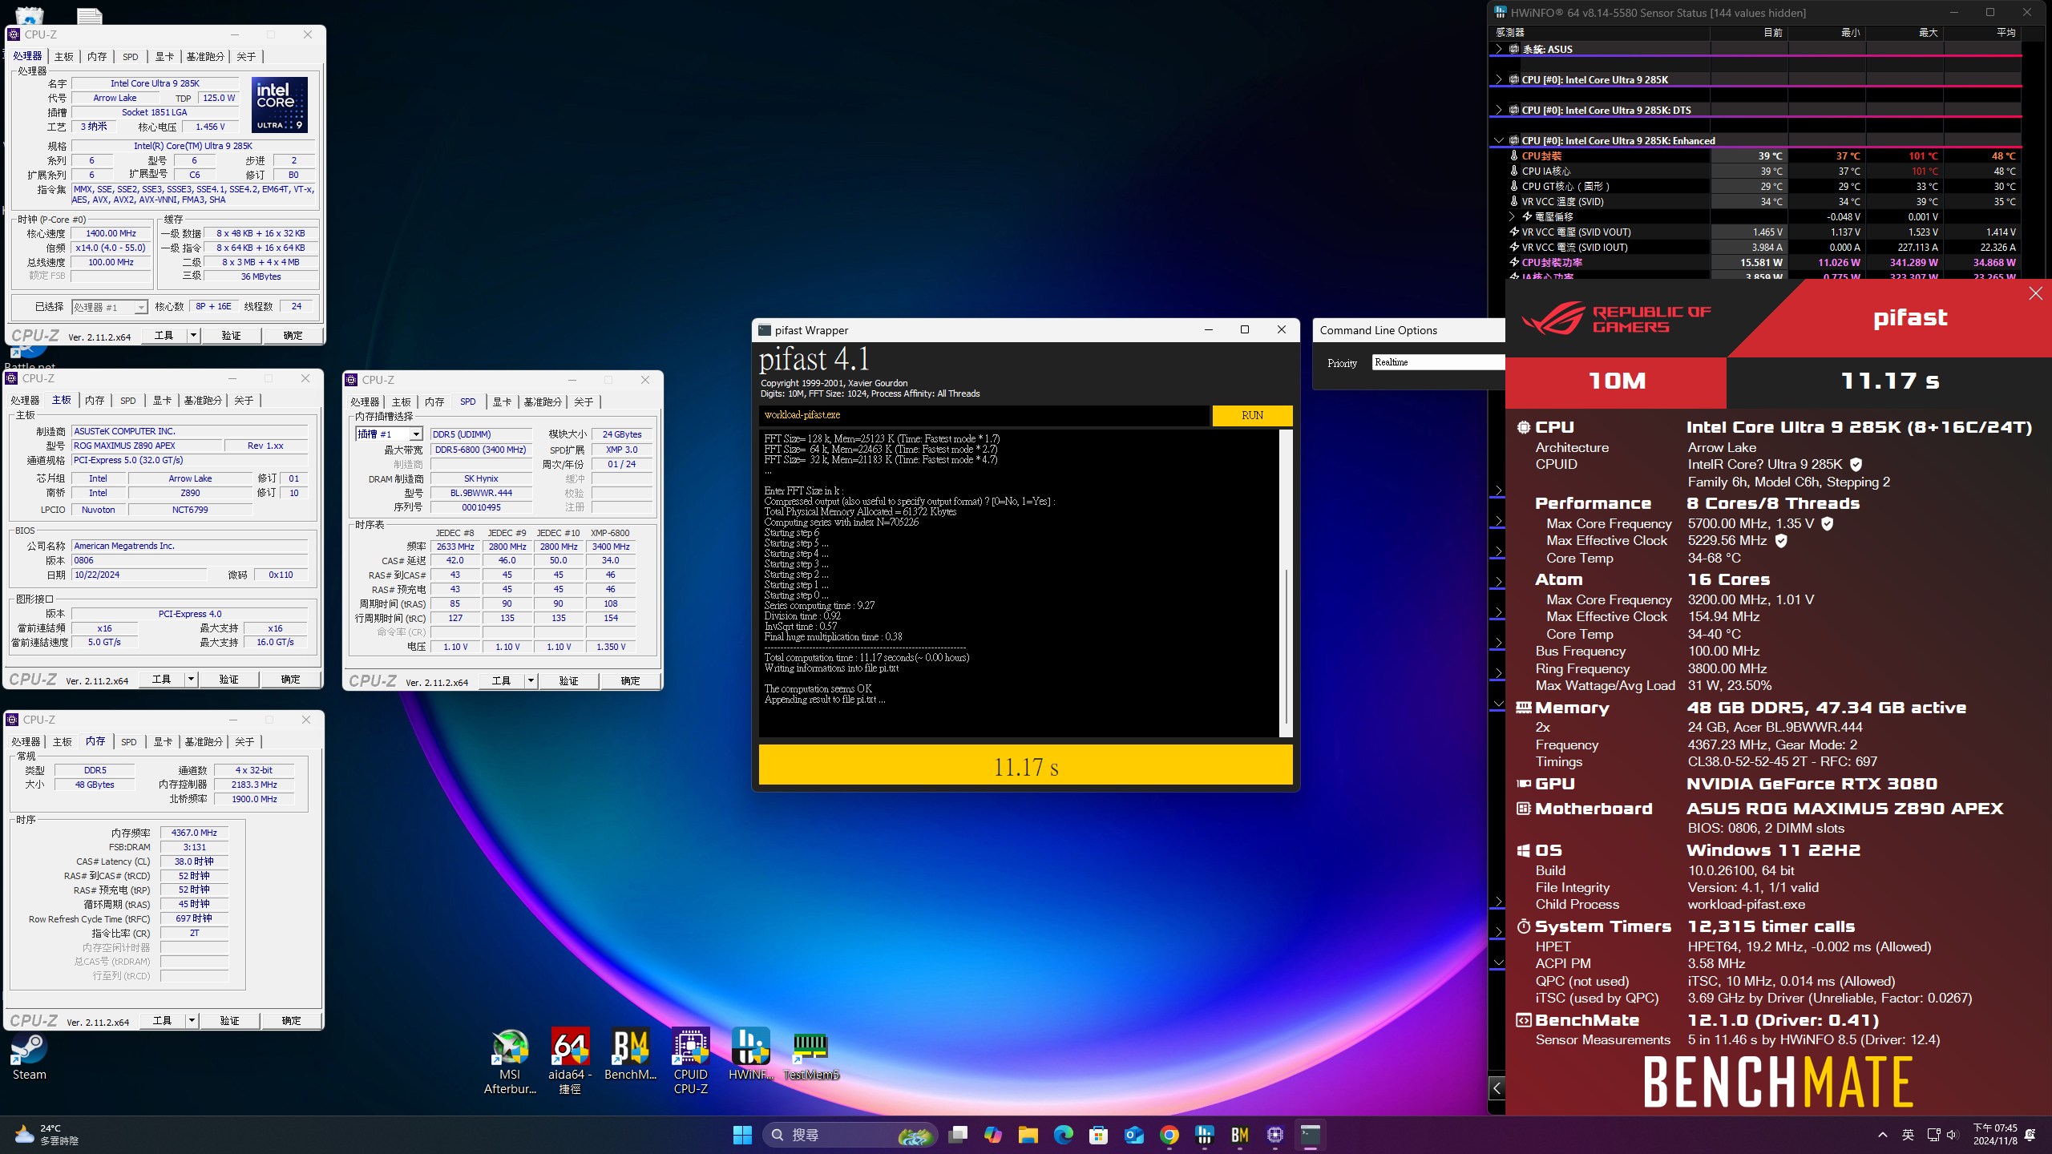Click the yellow 11.17 s result bar
This screenshot has width=2052, height=1154.
tap(1025, 765)
